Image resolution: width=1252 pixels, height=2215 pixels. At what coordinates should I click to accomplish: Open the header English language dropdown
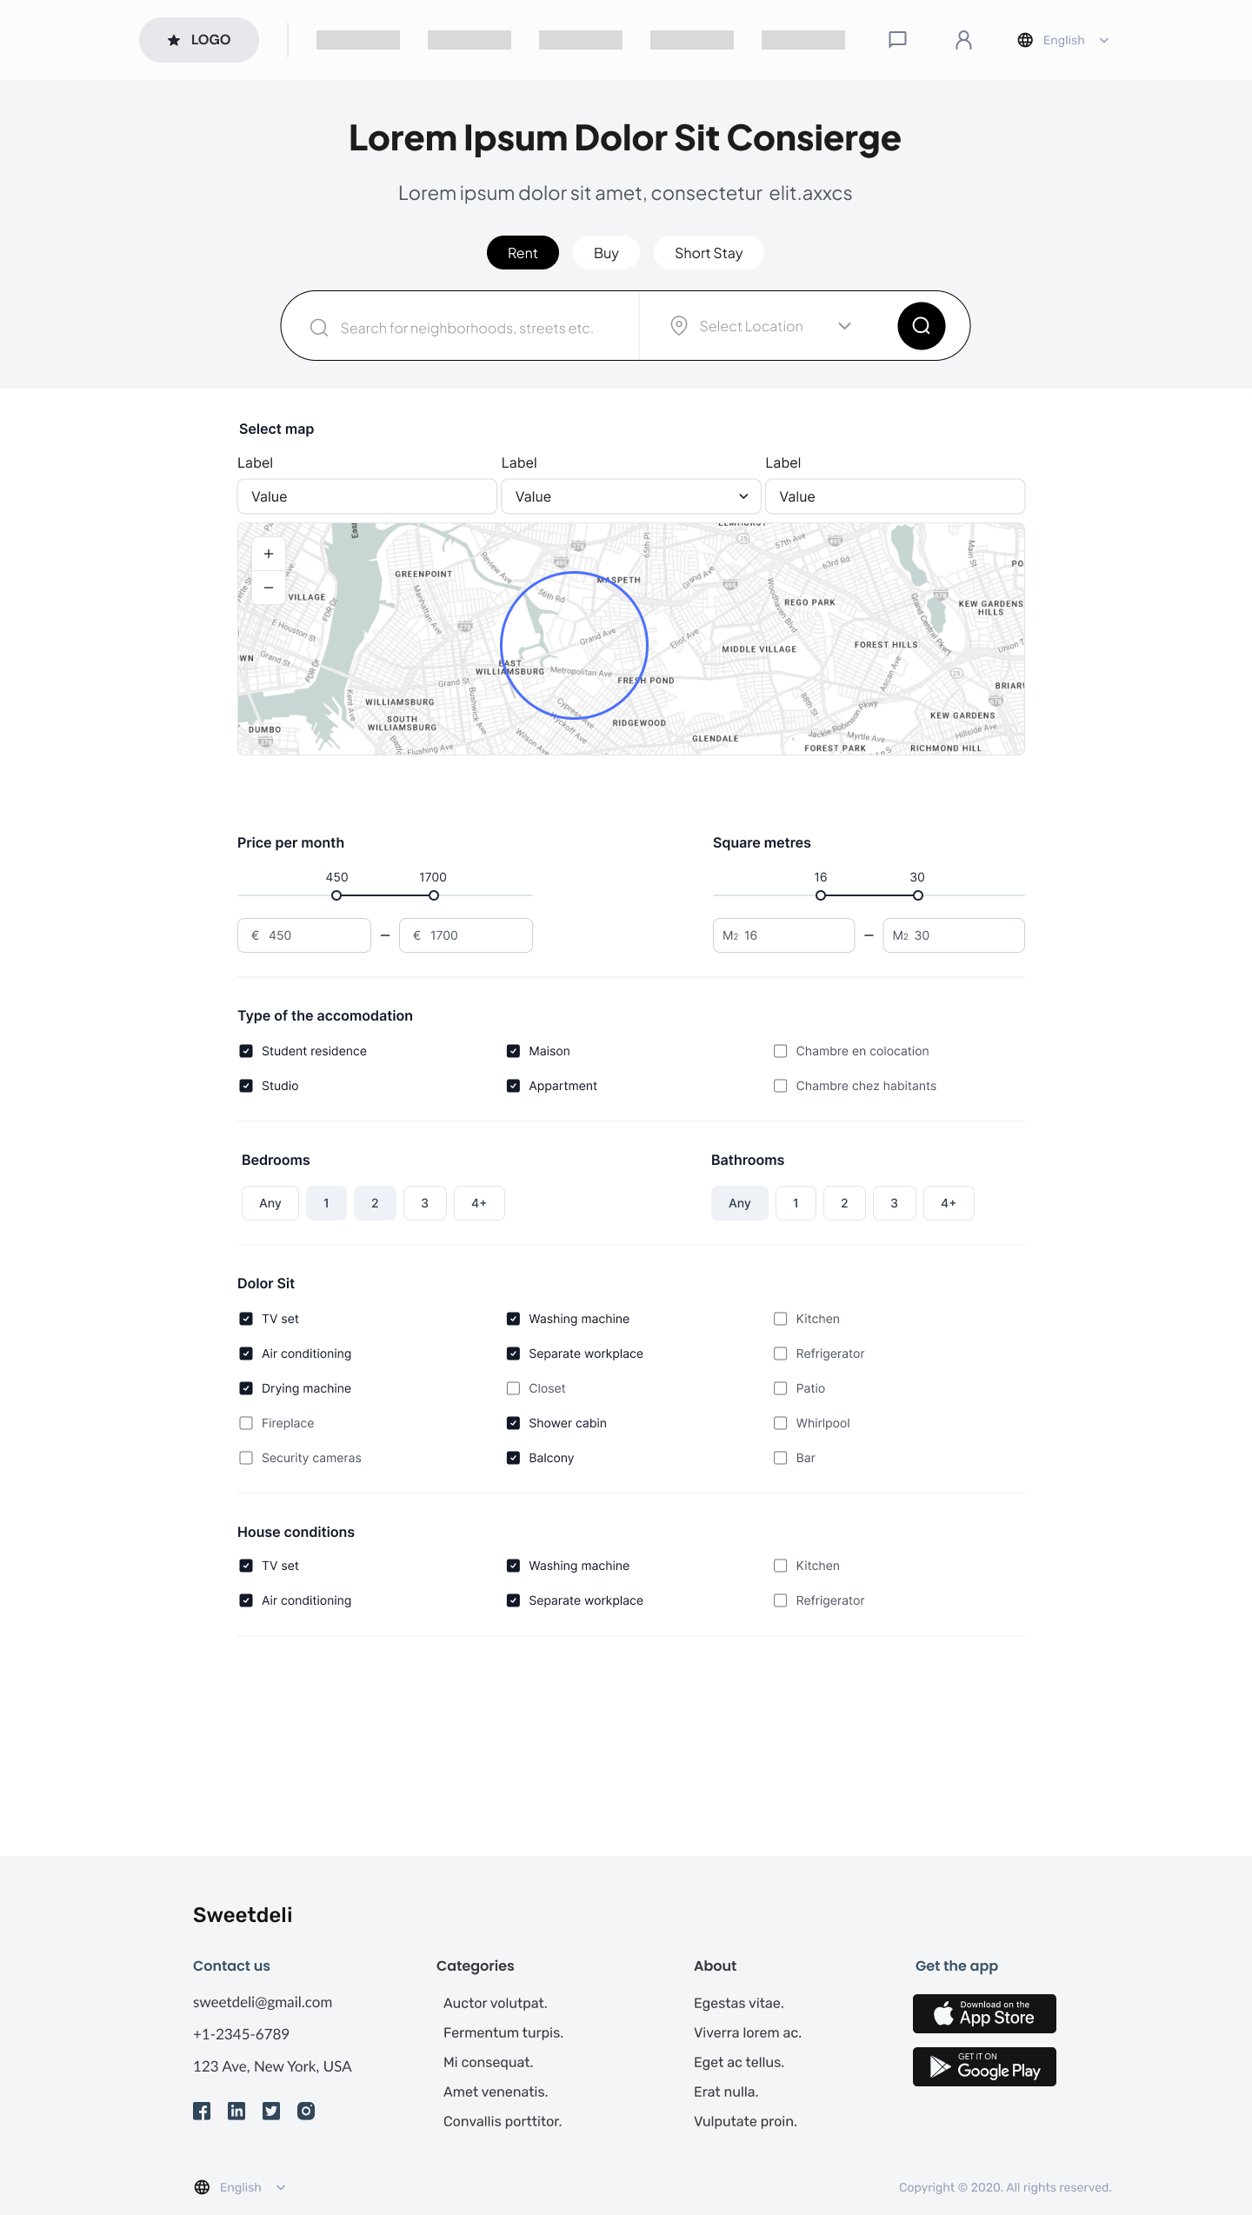[1063, 40]
